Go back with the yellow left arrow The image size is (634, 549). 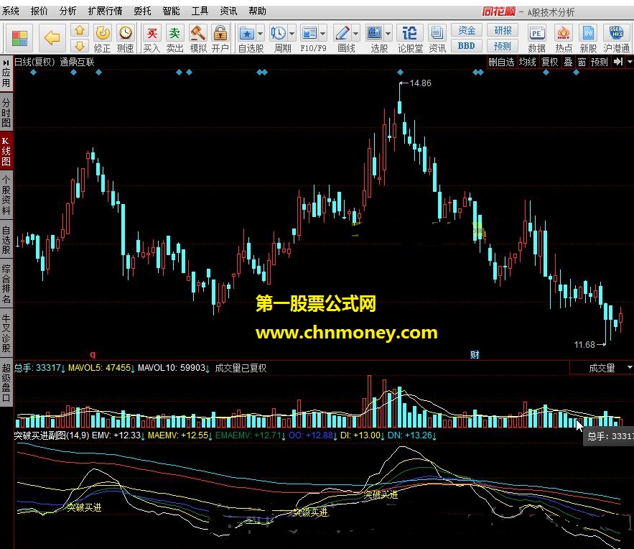52,38
